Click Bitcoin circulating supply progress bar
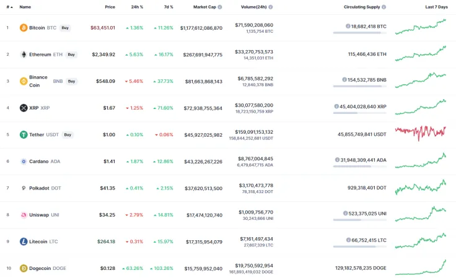This screenshot has width=456, height=278. 360,33
